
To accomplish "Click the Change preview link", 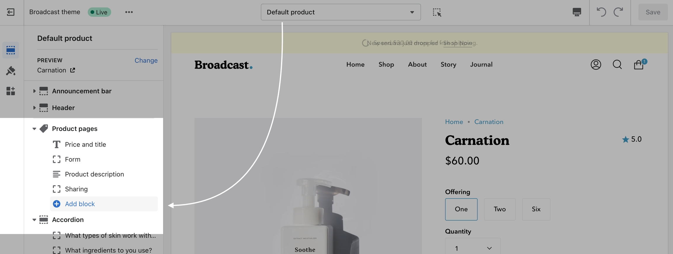I will tap(146, 61).
